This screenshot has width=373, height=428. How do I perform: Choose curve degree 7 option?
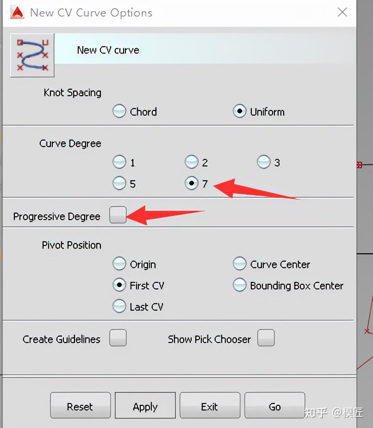pos(192,183)
